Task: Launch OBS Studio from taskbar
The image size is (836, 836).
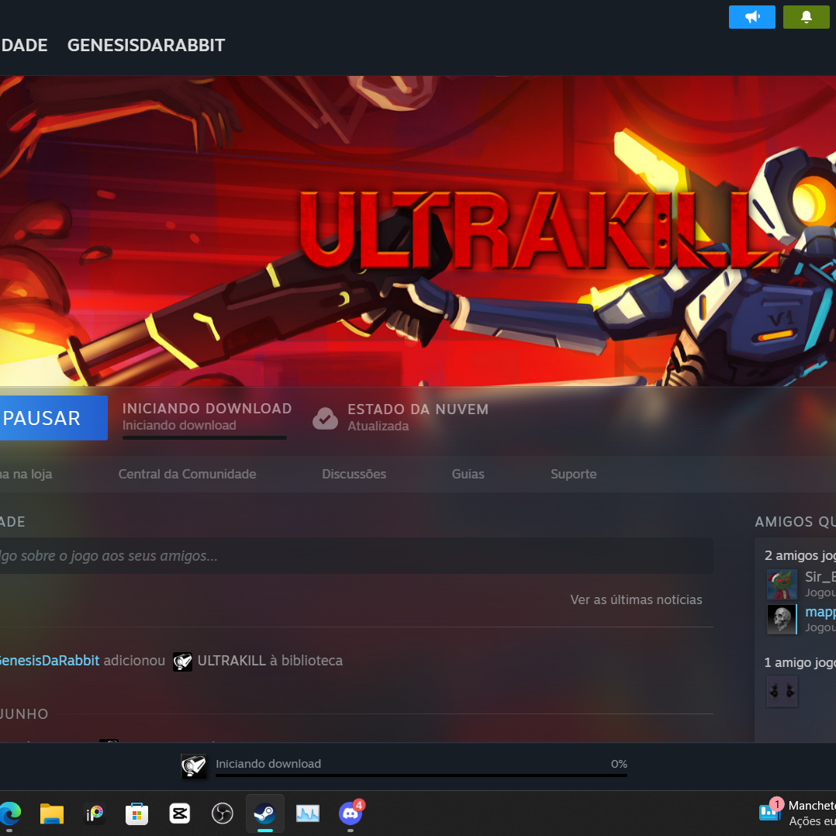Action: pos(223,813)
